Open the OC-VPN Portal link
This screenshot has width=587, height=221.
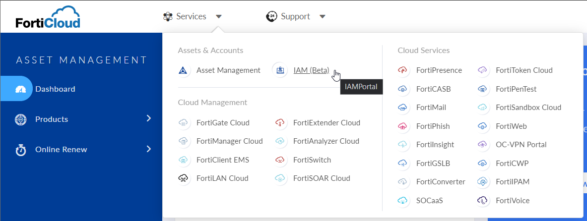(x=521, y=145)
